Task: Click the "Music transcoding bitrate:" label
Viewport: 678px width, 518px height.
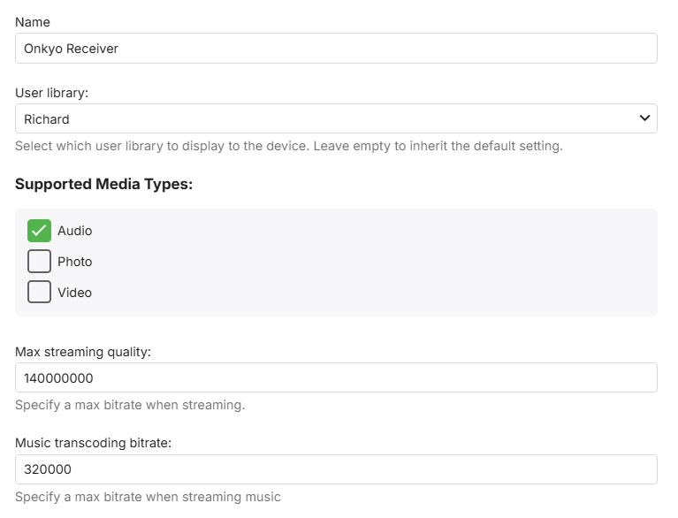Action: click(x=93, y=443)
